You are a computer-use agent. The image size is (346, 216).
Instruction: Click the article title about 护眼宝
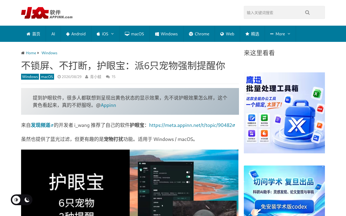point(123,66)
